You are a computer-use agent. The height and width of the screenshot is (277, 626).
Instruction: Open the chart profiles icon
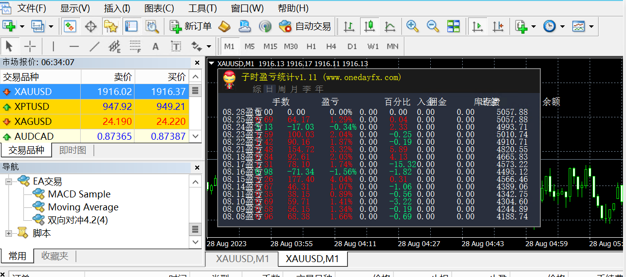pos(38,26)
